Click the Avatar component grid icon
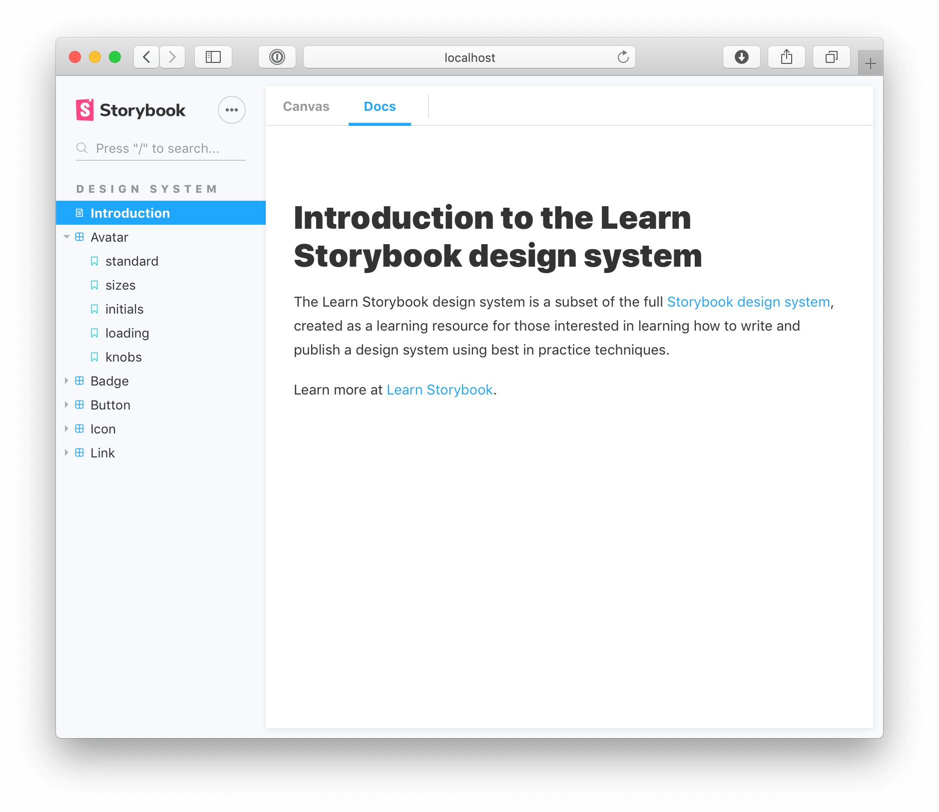Image resolution: width=939 pixels, height=812 pixels. [x=79, y=237]
